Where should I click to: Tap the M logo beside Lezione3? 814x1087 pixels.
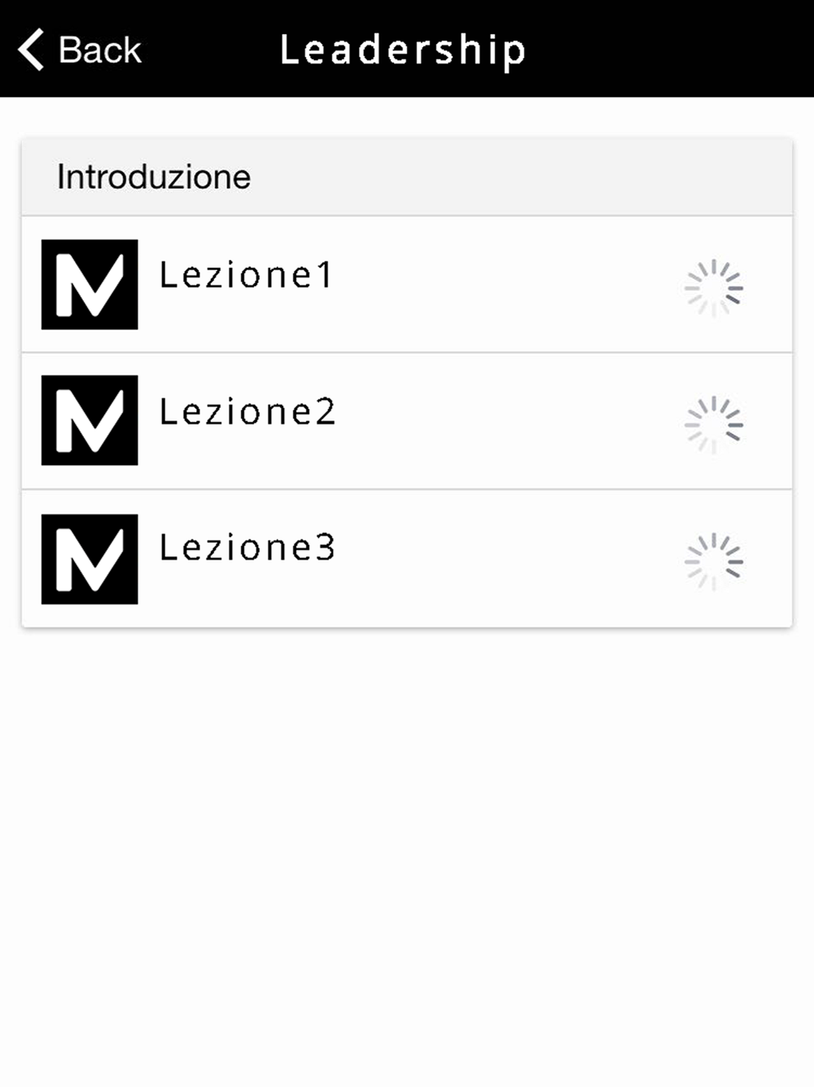90,559
